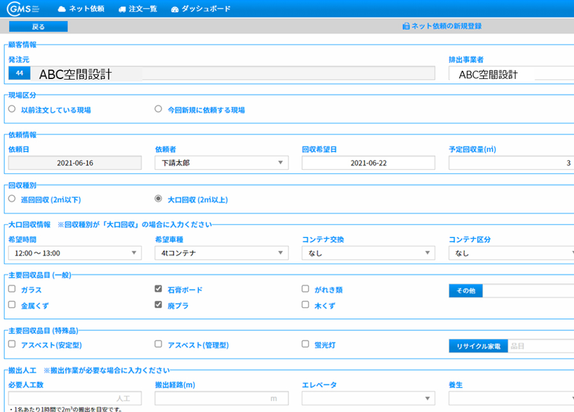574x412 pixels.
Task: Click the ネット依頼の新規登録 page title
Action: [x=446, y=26]
